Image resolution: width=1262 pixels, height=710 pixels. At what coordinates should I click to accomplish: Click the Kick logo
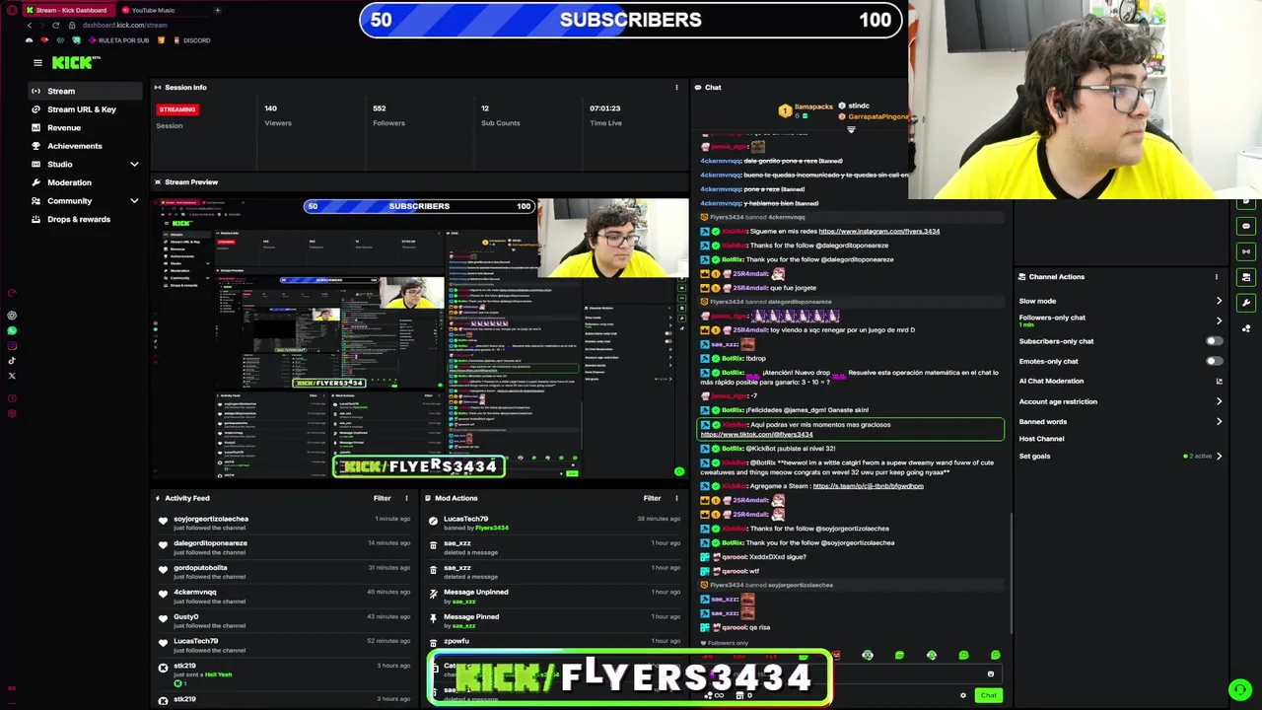tap(76, 62)
